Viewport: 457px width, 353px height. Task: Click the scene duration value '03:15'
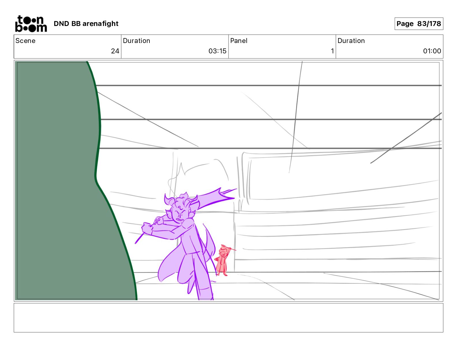coord(218,51)
